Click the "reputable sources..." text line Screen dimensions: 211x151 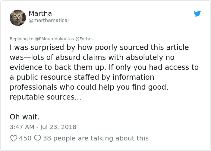[46, 97]
